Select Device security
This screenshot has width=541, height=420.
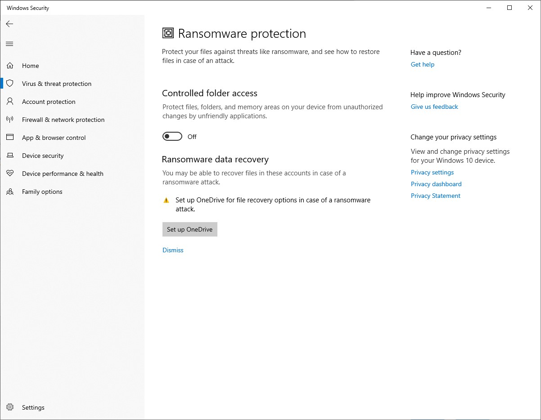72,156
